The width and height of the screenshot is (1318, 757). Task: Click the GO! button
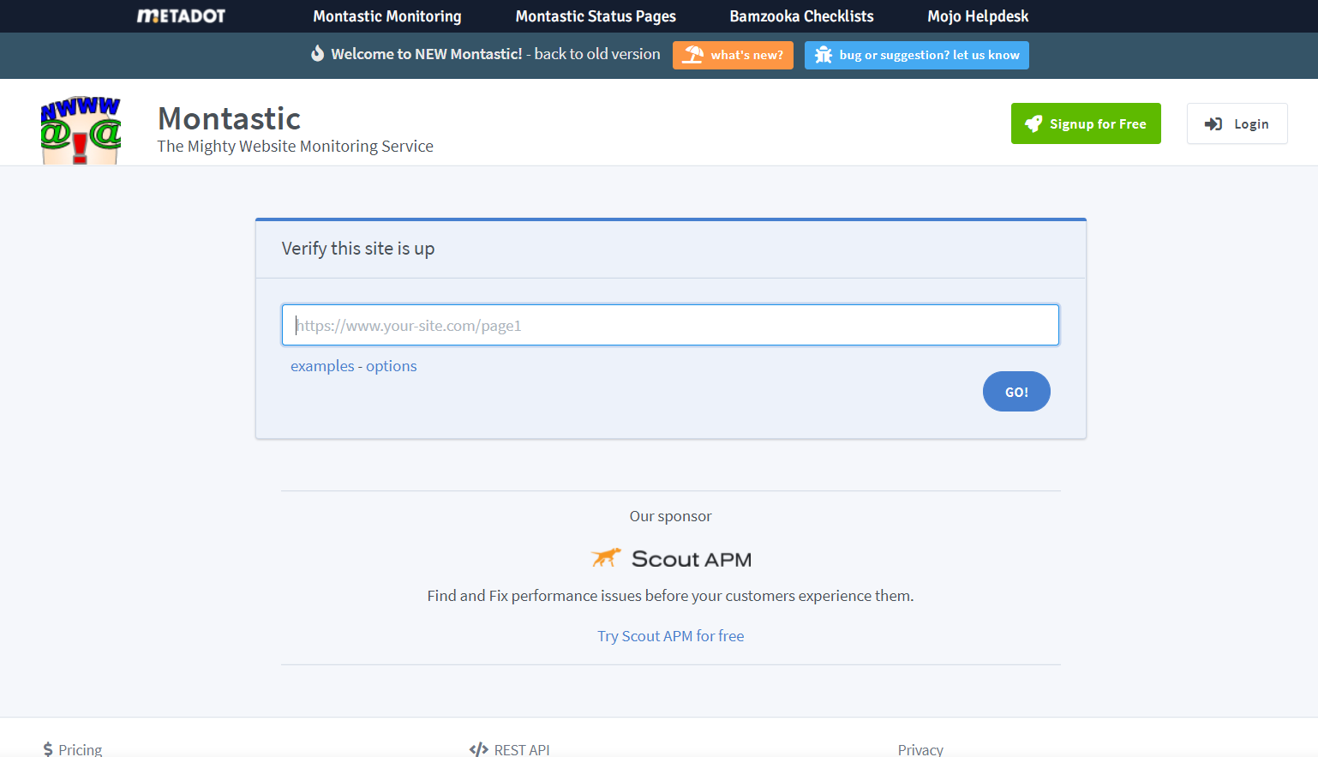[1016, 391]
